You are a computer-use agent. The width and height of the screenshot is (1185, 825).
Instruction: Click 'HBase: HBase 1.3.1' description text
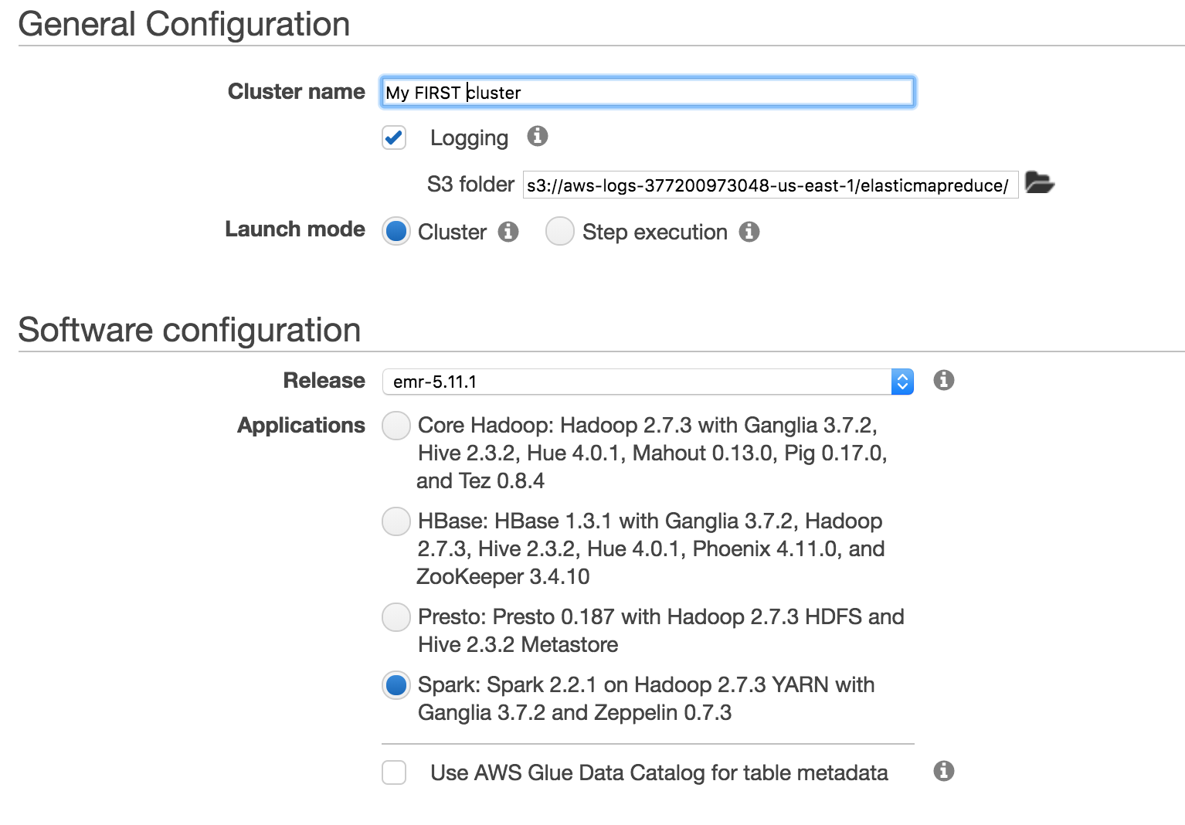tap(650, 548)
